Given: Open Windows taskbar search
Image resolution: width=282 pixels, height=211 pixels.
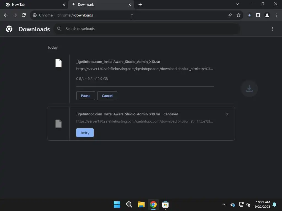Looking at the screenshot, I should (x=129, y=204).
